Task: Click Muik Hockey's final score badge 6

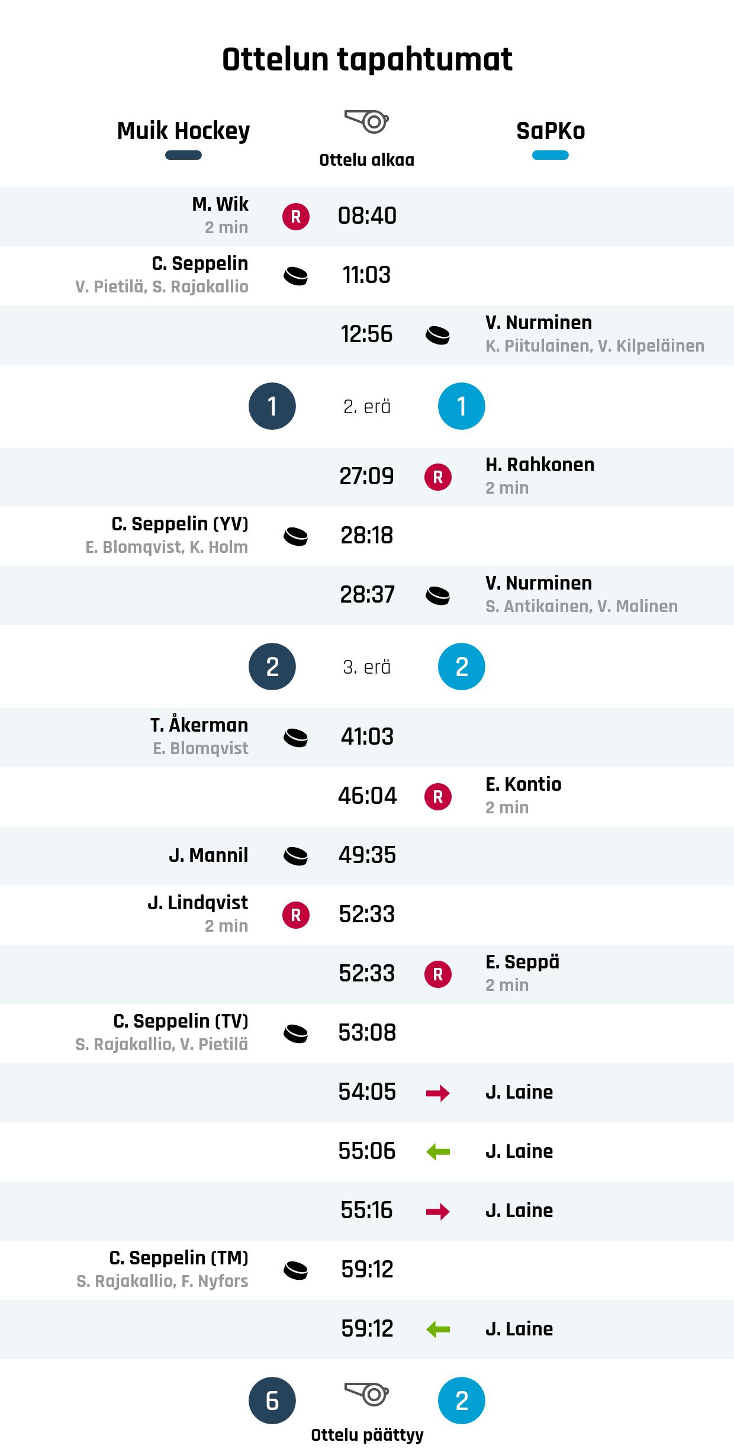Action: click(272, 1401)
